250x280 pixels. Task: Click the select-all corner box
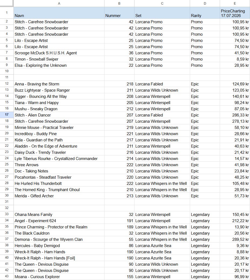[x=6, y=3]
